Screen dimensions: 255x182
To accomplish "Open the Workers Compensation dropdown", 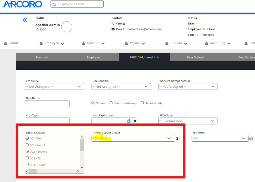I will coord(188,86).
